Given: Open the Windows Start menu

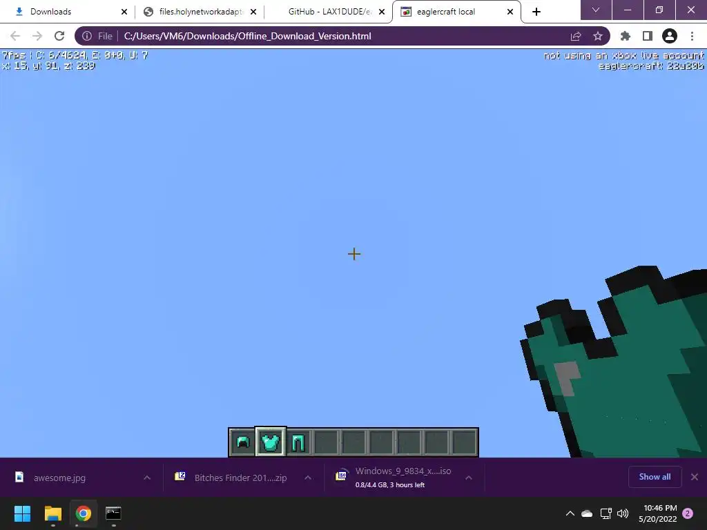Looking at the screenshot, I should 22,513.
